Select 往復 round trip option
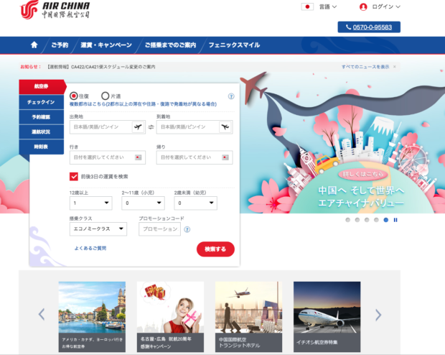The image size is (445, 355). click(x=74, y=96)
